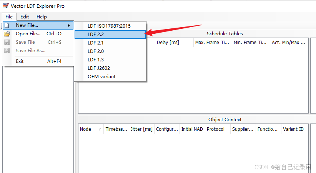Click the Initial NAD column header
Screen dimensions: 316x173
(193, 129)
